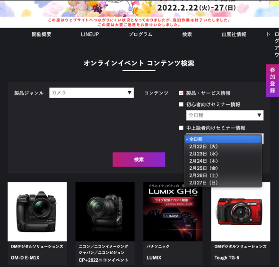Click the purple 検索 search button
This screenshot has width=279, height=267.
click(x=139, y=159)
